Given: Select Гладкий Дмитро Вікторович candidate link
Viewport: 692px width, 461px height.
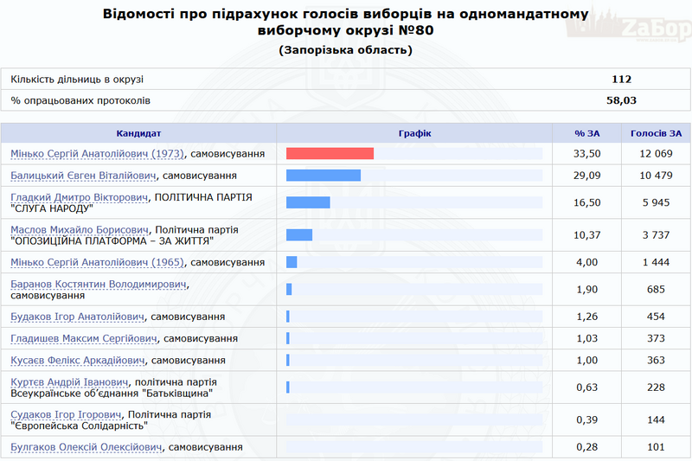Looking at the screenshot, I should click(80, 197).
